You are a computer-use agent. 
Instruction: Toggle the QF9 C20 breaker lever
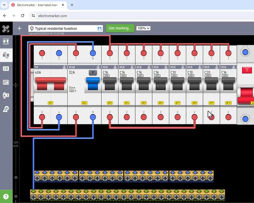click(211, 83)
